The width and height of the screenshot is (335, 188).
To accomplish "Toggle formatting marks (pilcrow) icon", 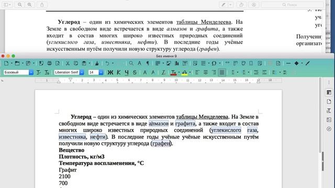I will (x=148, y=63).
